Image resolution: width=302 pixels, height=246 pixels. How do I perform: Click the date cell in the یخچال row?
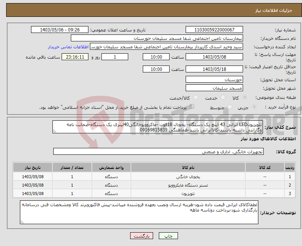[33, 177]
